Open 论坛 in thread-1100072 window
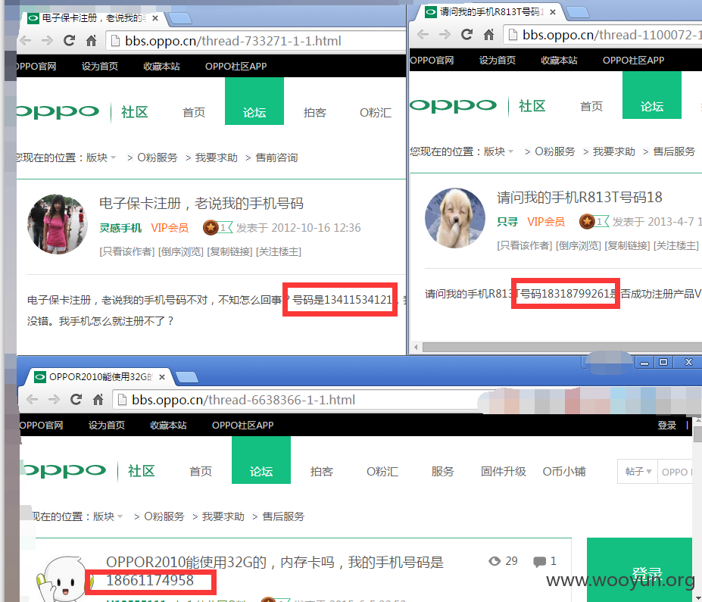 (x=652, y=95)
